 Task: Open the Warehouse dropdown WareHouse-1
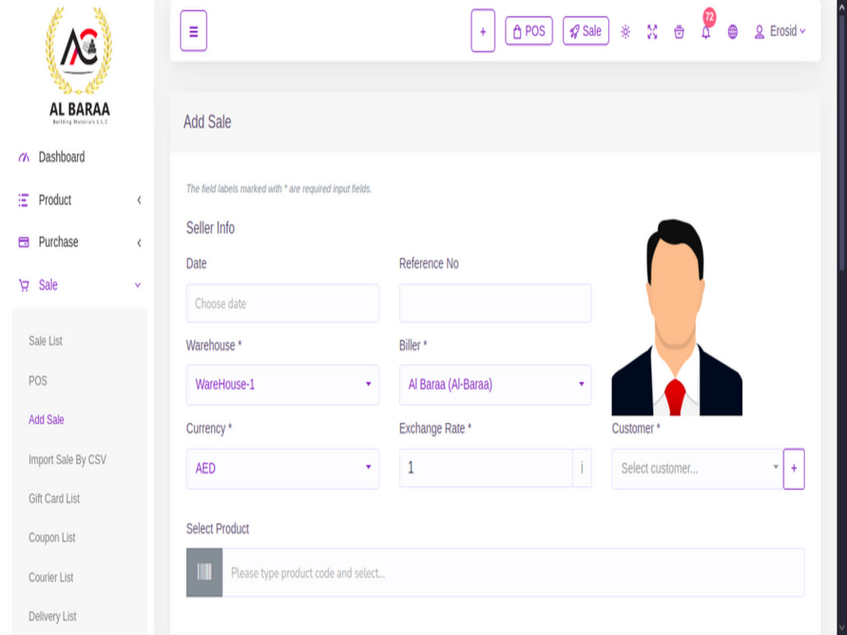tap(283, 385)
